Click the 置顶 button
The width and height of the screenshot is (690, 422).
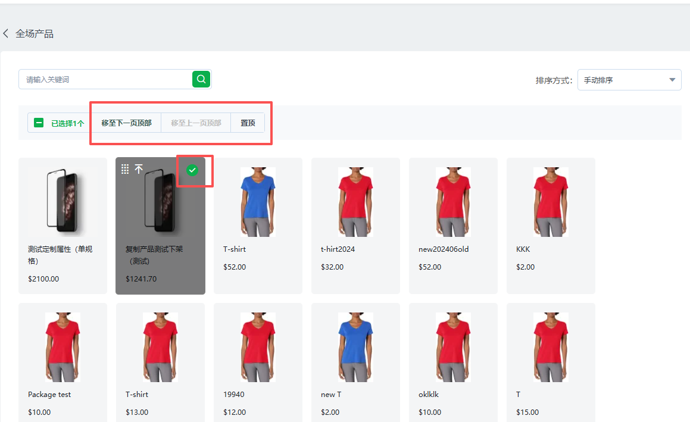pyautogui.click(x=248, y=123)
